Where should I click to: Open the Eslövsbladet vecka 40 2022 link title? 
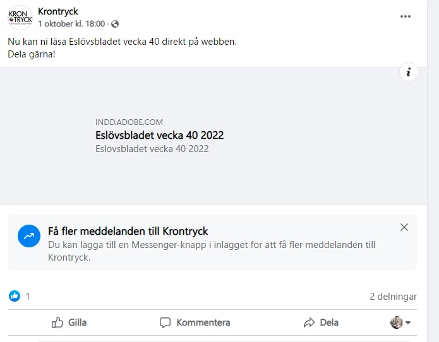coord(159,135)
